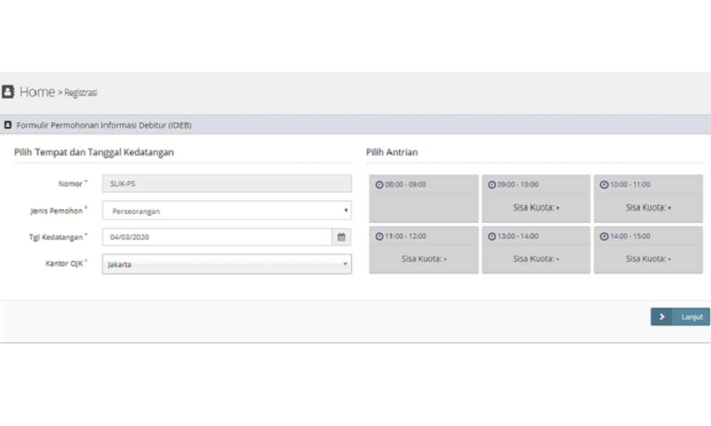Click the clock icon on 09:00 - 10:00 slot
This screenshot has height=426, width=711.
tap(491, 185)
